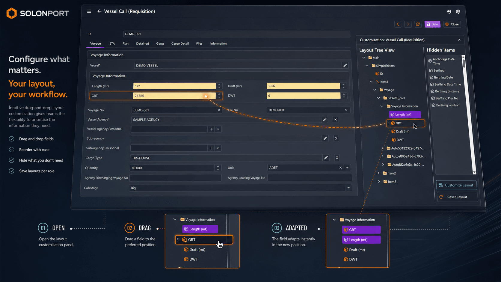This screenshot has height=282, width=501.
Task: Open the Cabotage dropdown
Action: pyautogui.click(x=348, y=188)
